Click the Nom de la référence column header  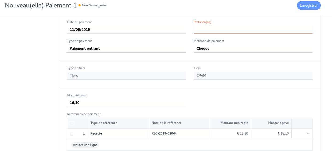coord(167,123)
